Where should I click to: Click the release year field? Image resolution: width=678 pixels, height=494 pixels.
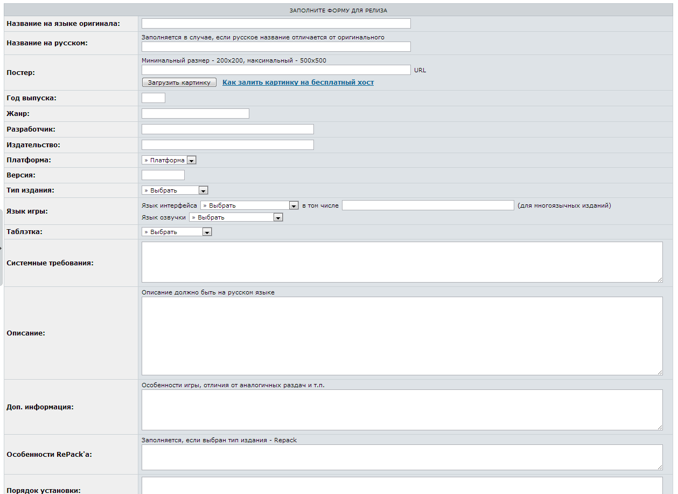(153, 98)
